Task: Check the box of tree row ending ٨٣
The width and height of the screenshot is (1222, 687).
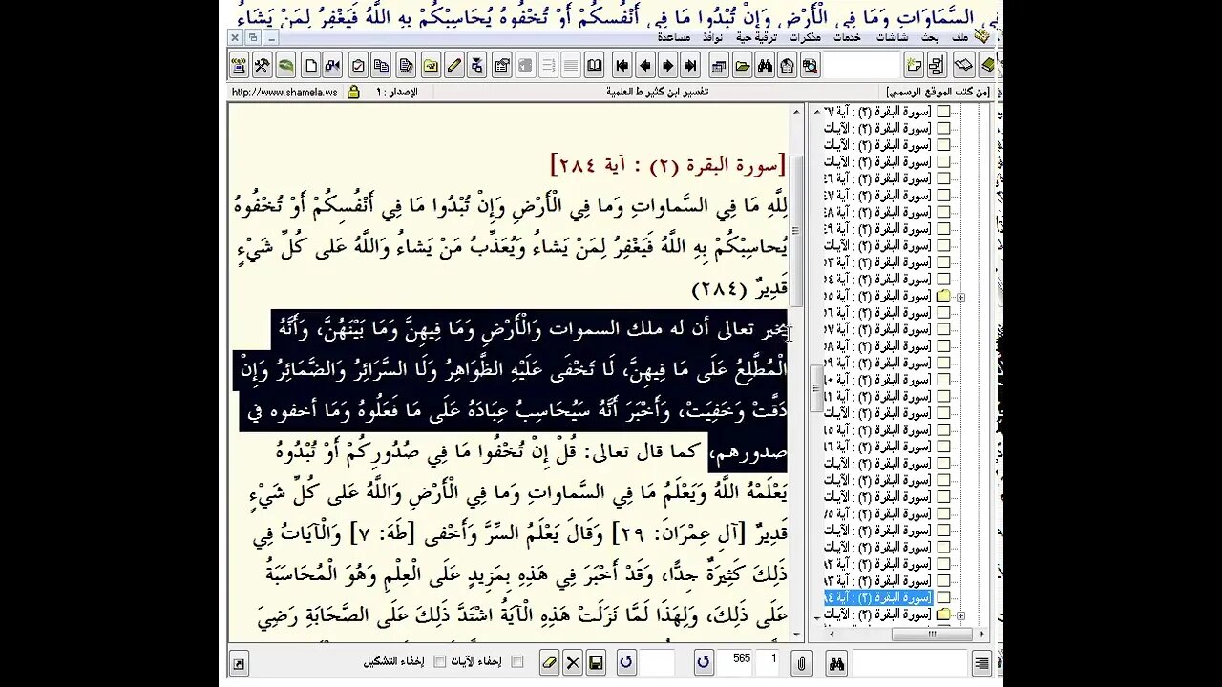Action: pyautogui.click(x=943, y=580)
